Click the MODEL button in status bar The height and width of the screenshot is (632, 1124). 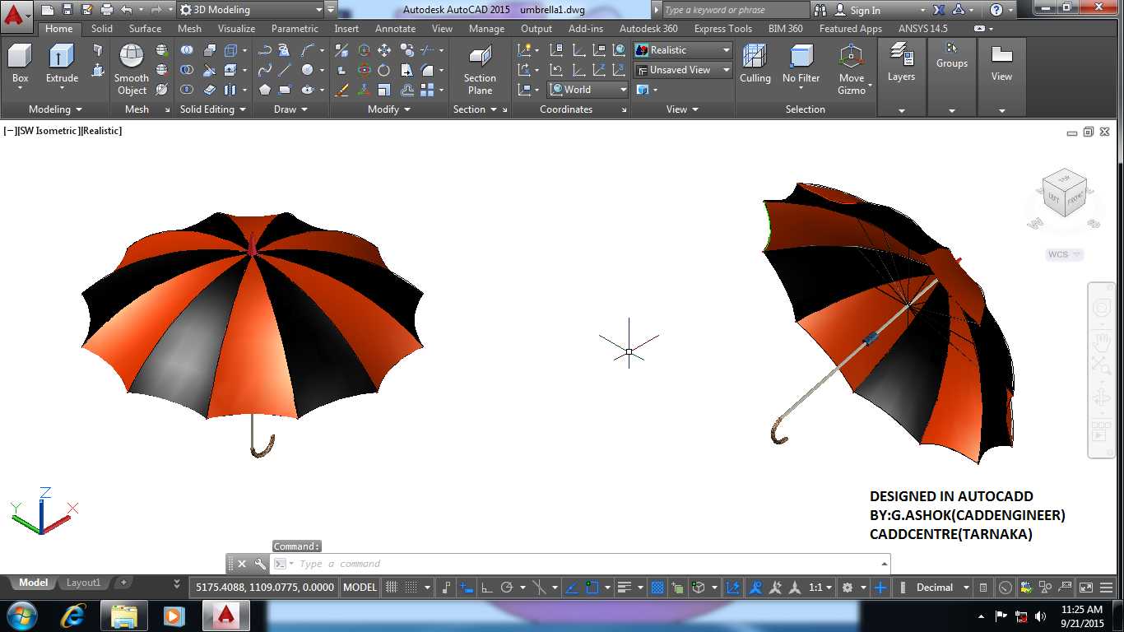[360, 588]
